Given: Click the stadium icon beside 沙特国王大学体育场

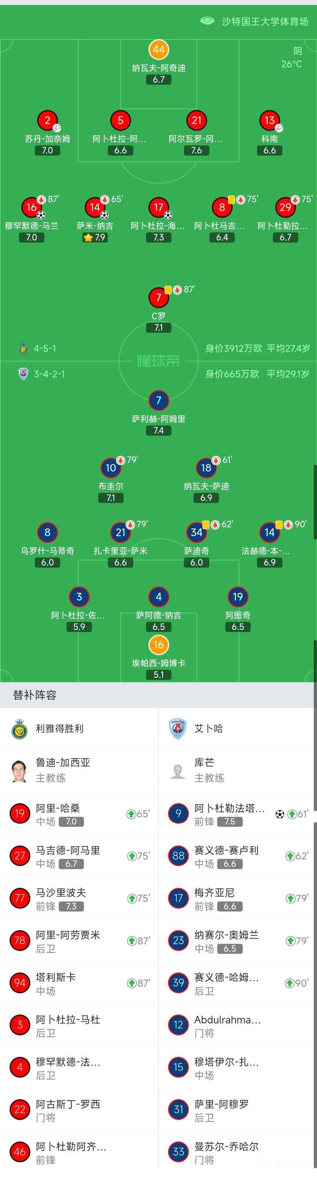Looking at the screenshot, I should 207,21.
